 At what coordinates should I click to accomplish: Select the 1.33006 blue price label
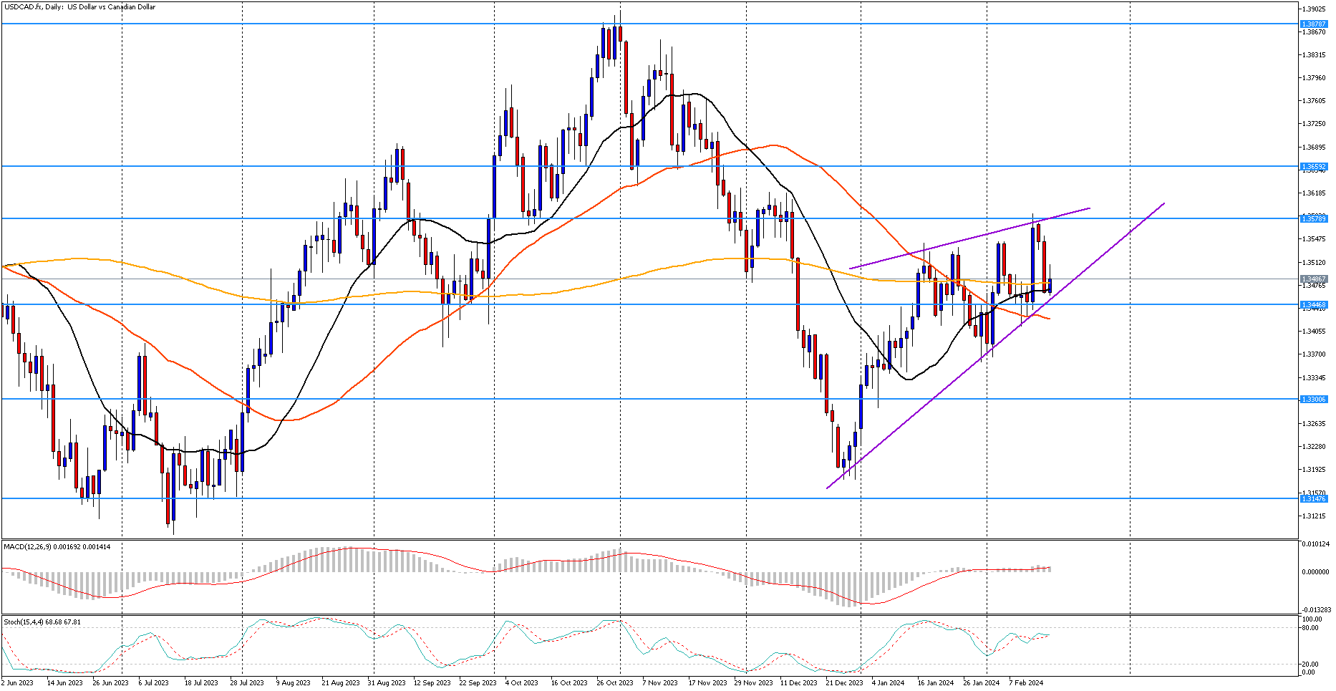tap(1314, 400)
